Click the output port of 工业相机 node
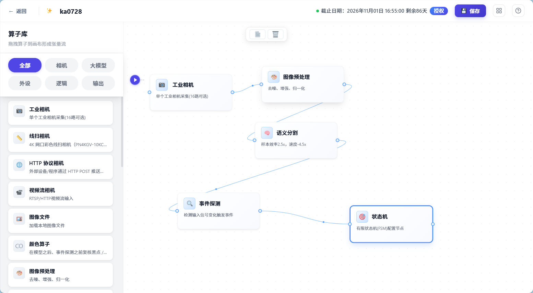This screenshot has width=533, height=293. (233, 92)
